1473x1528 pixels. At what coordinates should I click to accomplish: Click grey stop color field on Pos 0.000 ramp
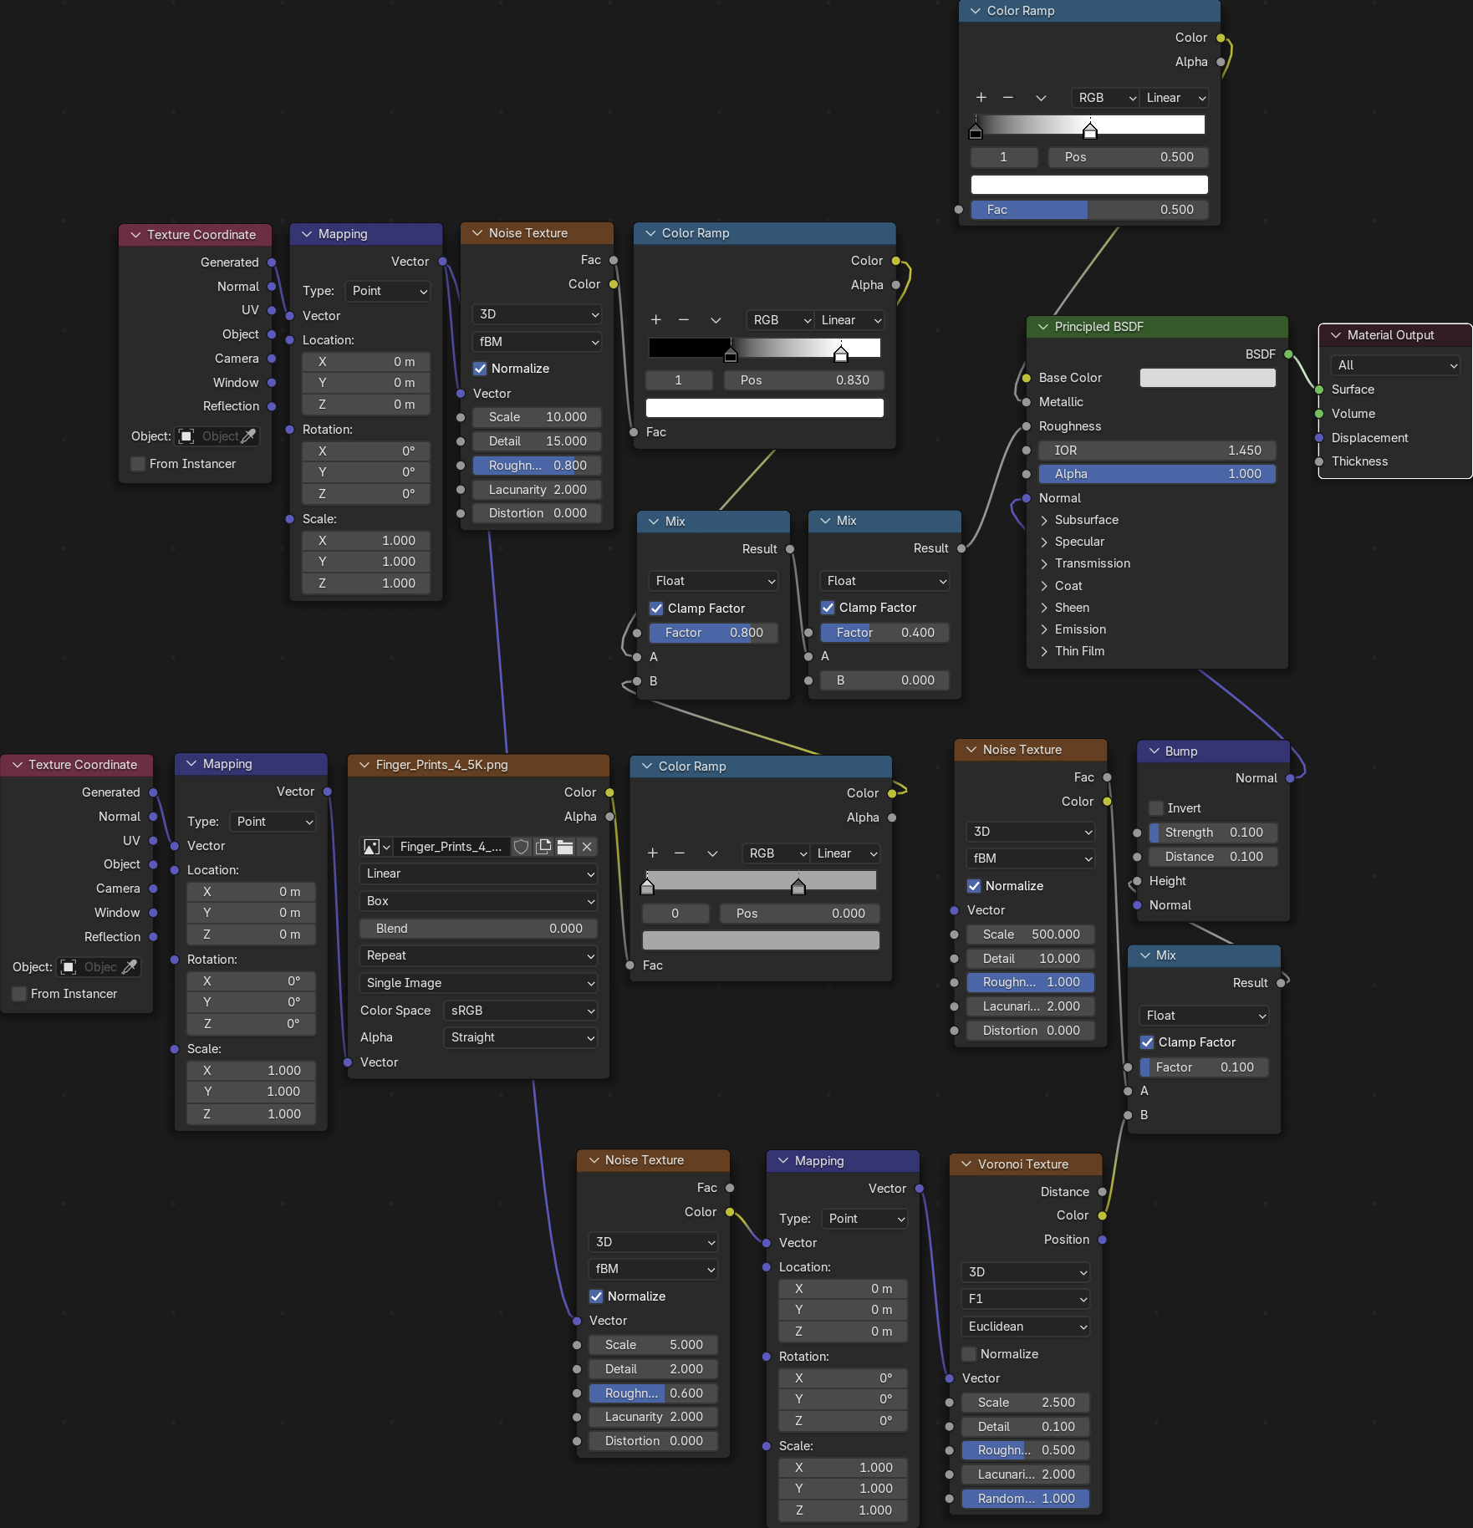761,940
